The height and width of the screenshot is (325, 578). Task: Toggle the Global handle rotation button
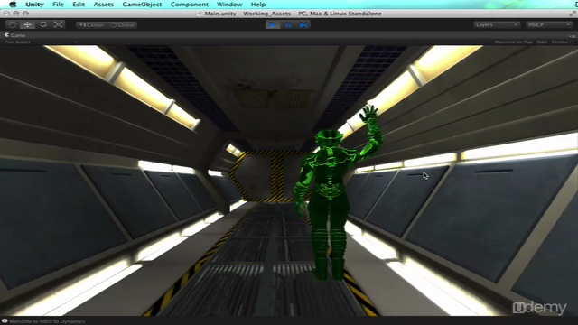123,25
